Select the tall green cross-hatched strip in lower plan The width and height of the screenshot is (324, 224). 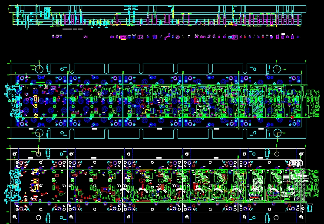299,185
